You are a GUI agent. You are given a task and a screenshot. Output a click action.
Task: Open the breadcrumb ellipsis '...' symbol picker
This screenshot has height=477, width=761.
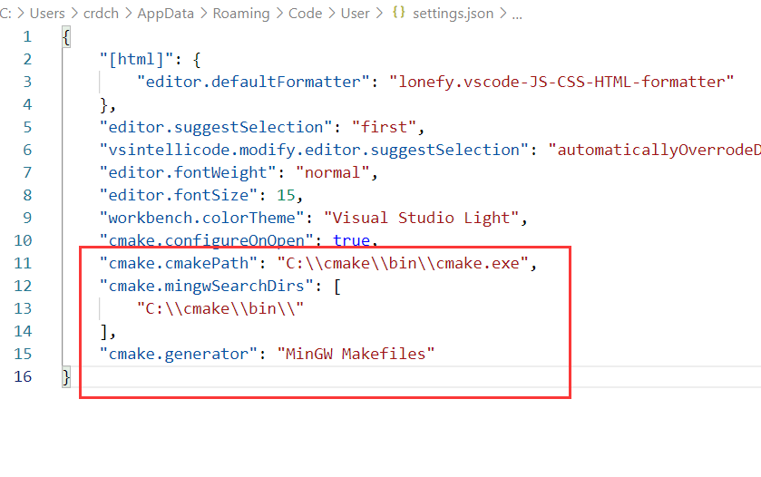point(517,15)
